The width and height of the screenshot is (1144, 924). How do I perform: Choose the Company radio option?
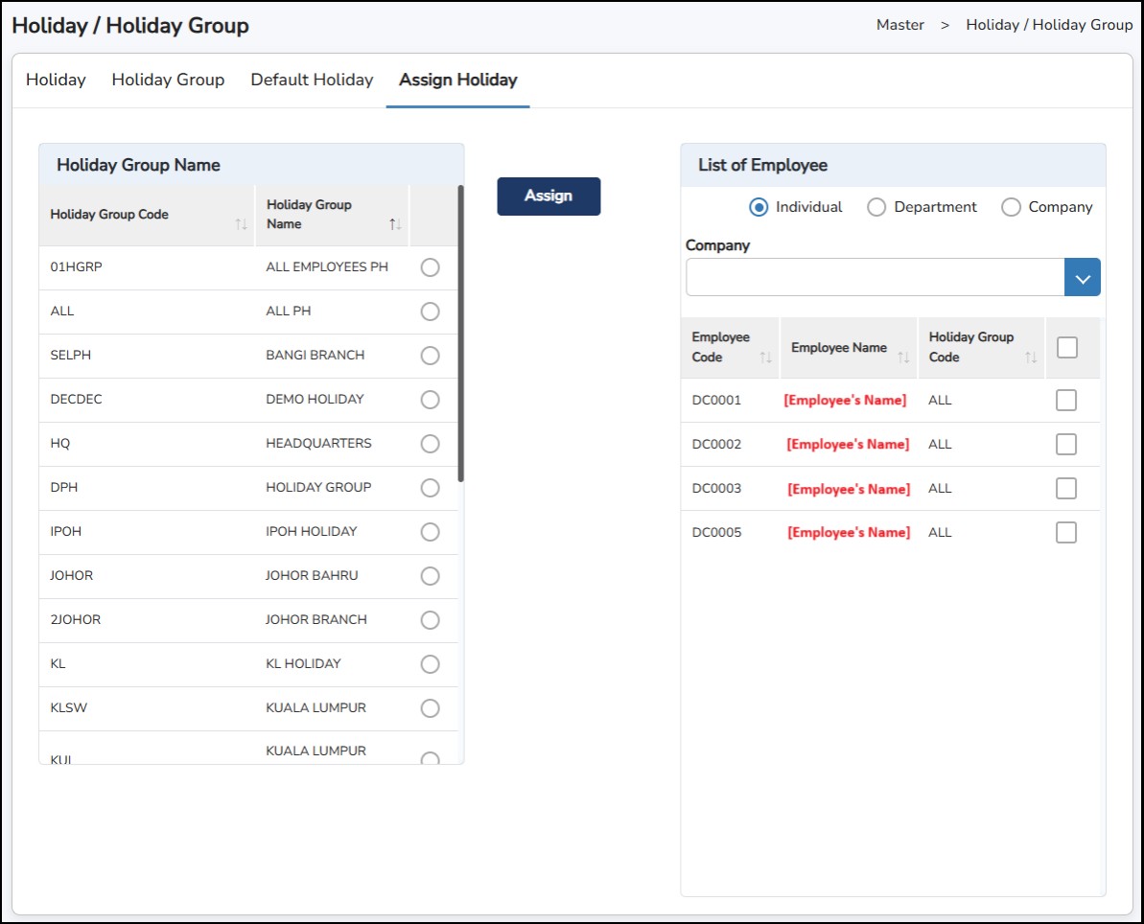[x=1011, y=207]
